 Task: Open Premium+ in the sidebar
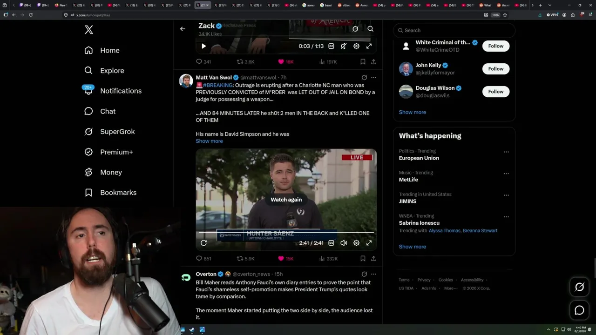coord(109,152)
